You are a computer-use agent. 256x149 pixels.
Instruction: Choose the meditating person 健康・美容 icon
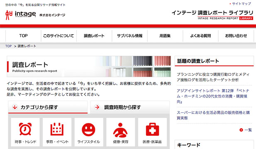tap(120, 130)
